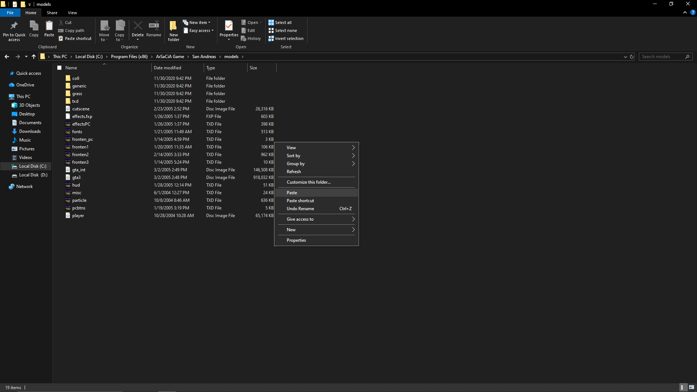Select OneDrive in the navigation pane

pos(22,85)
